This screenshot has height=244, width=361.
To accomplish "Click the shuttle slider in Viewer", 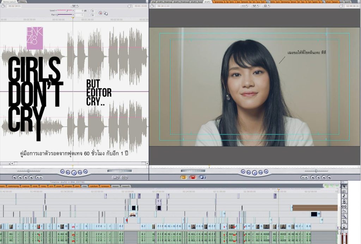I will point(29,171).
